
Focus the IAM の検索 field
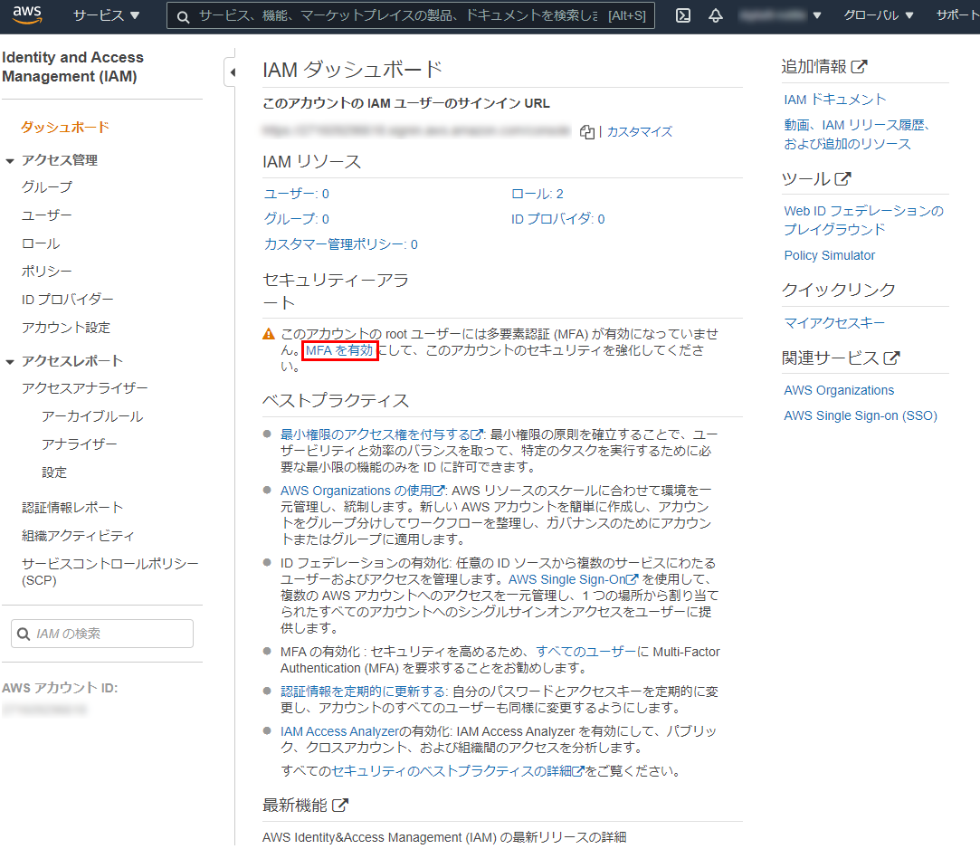(102, 634)
